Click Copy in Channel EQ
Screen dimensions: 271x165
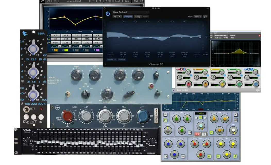[138, 17]
